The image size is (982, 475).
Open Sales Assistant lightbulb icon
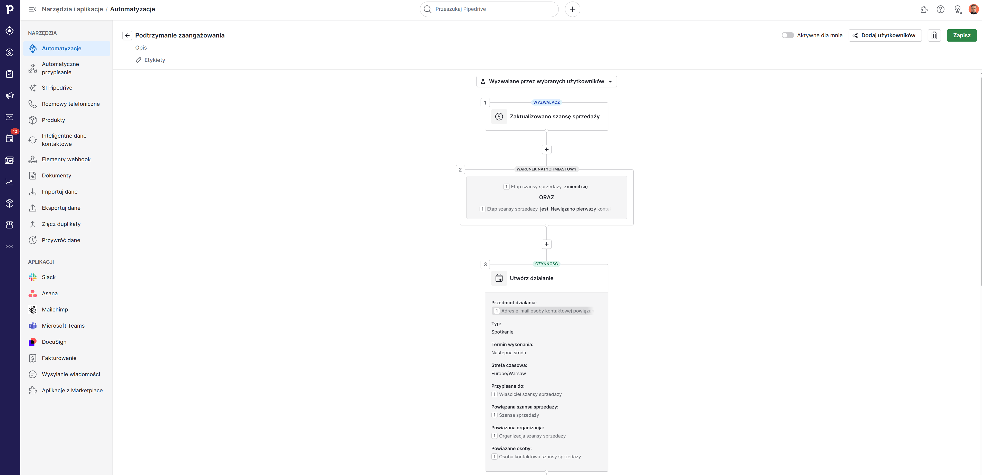point(958,9)
